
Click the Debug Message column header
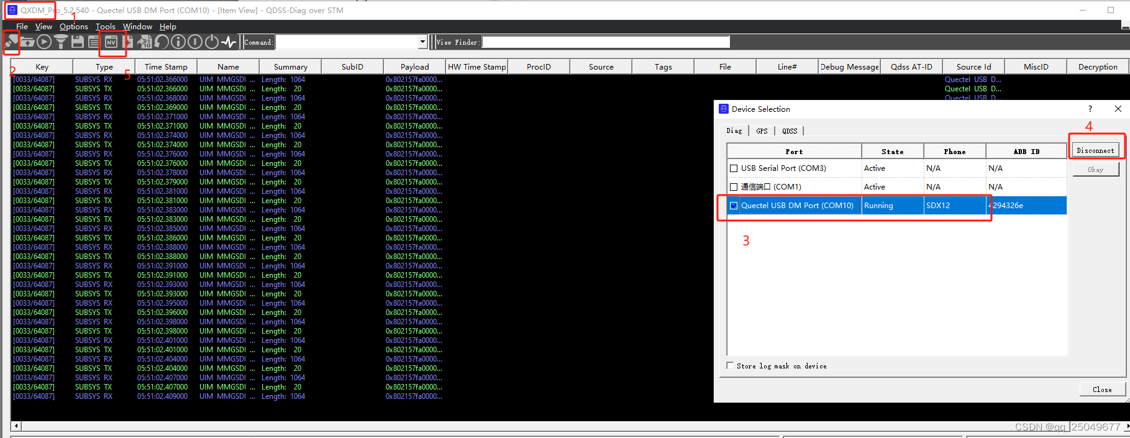click(849, 66)
